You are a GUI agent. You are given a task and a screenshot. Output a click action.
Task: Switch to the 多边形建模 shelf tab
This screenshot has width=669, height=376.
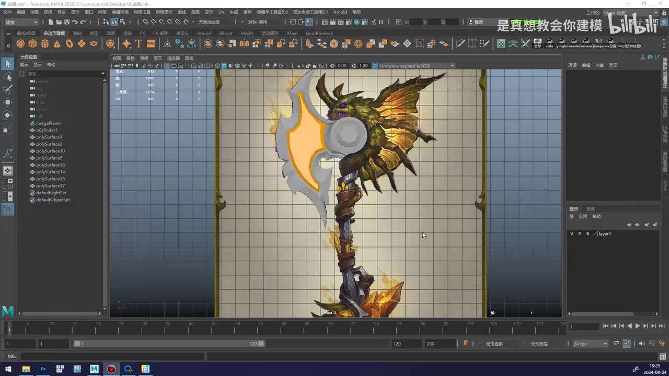click(54, 33)
